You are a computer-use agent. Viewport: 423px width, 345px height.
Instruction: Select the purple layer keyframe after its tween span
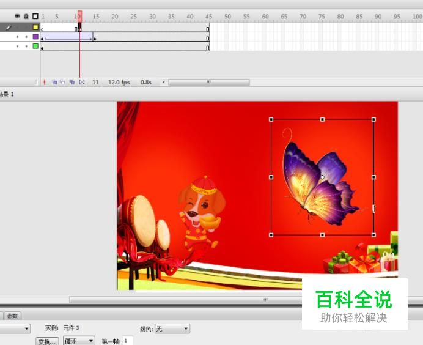(95, 39)
